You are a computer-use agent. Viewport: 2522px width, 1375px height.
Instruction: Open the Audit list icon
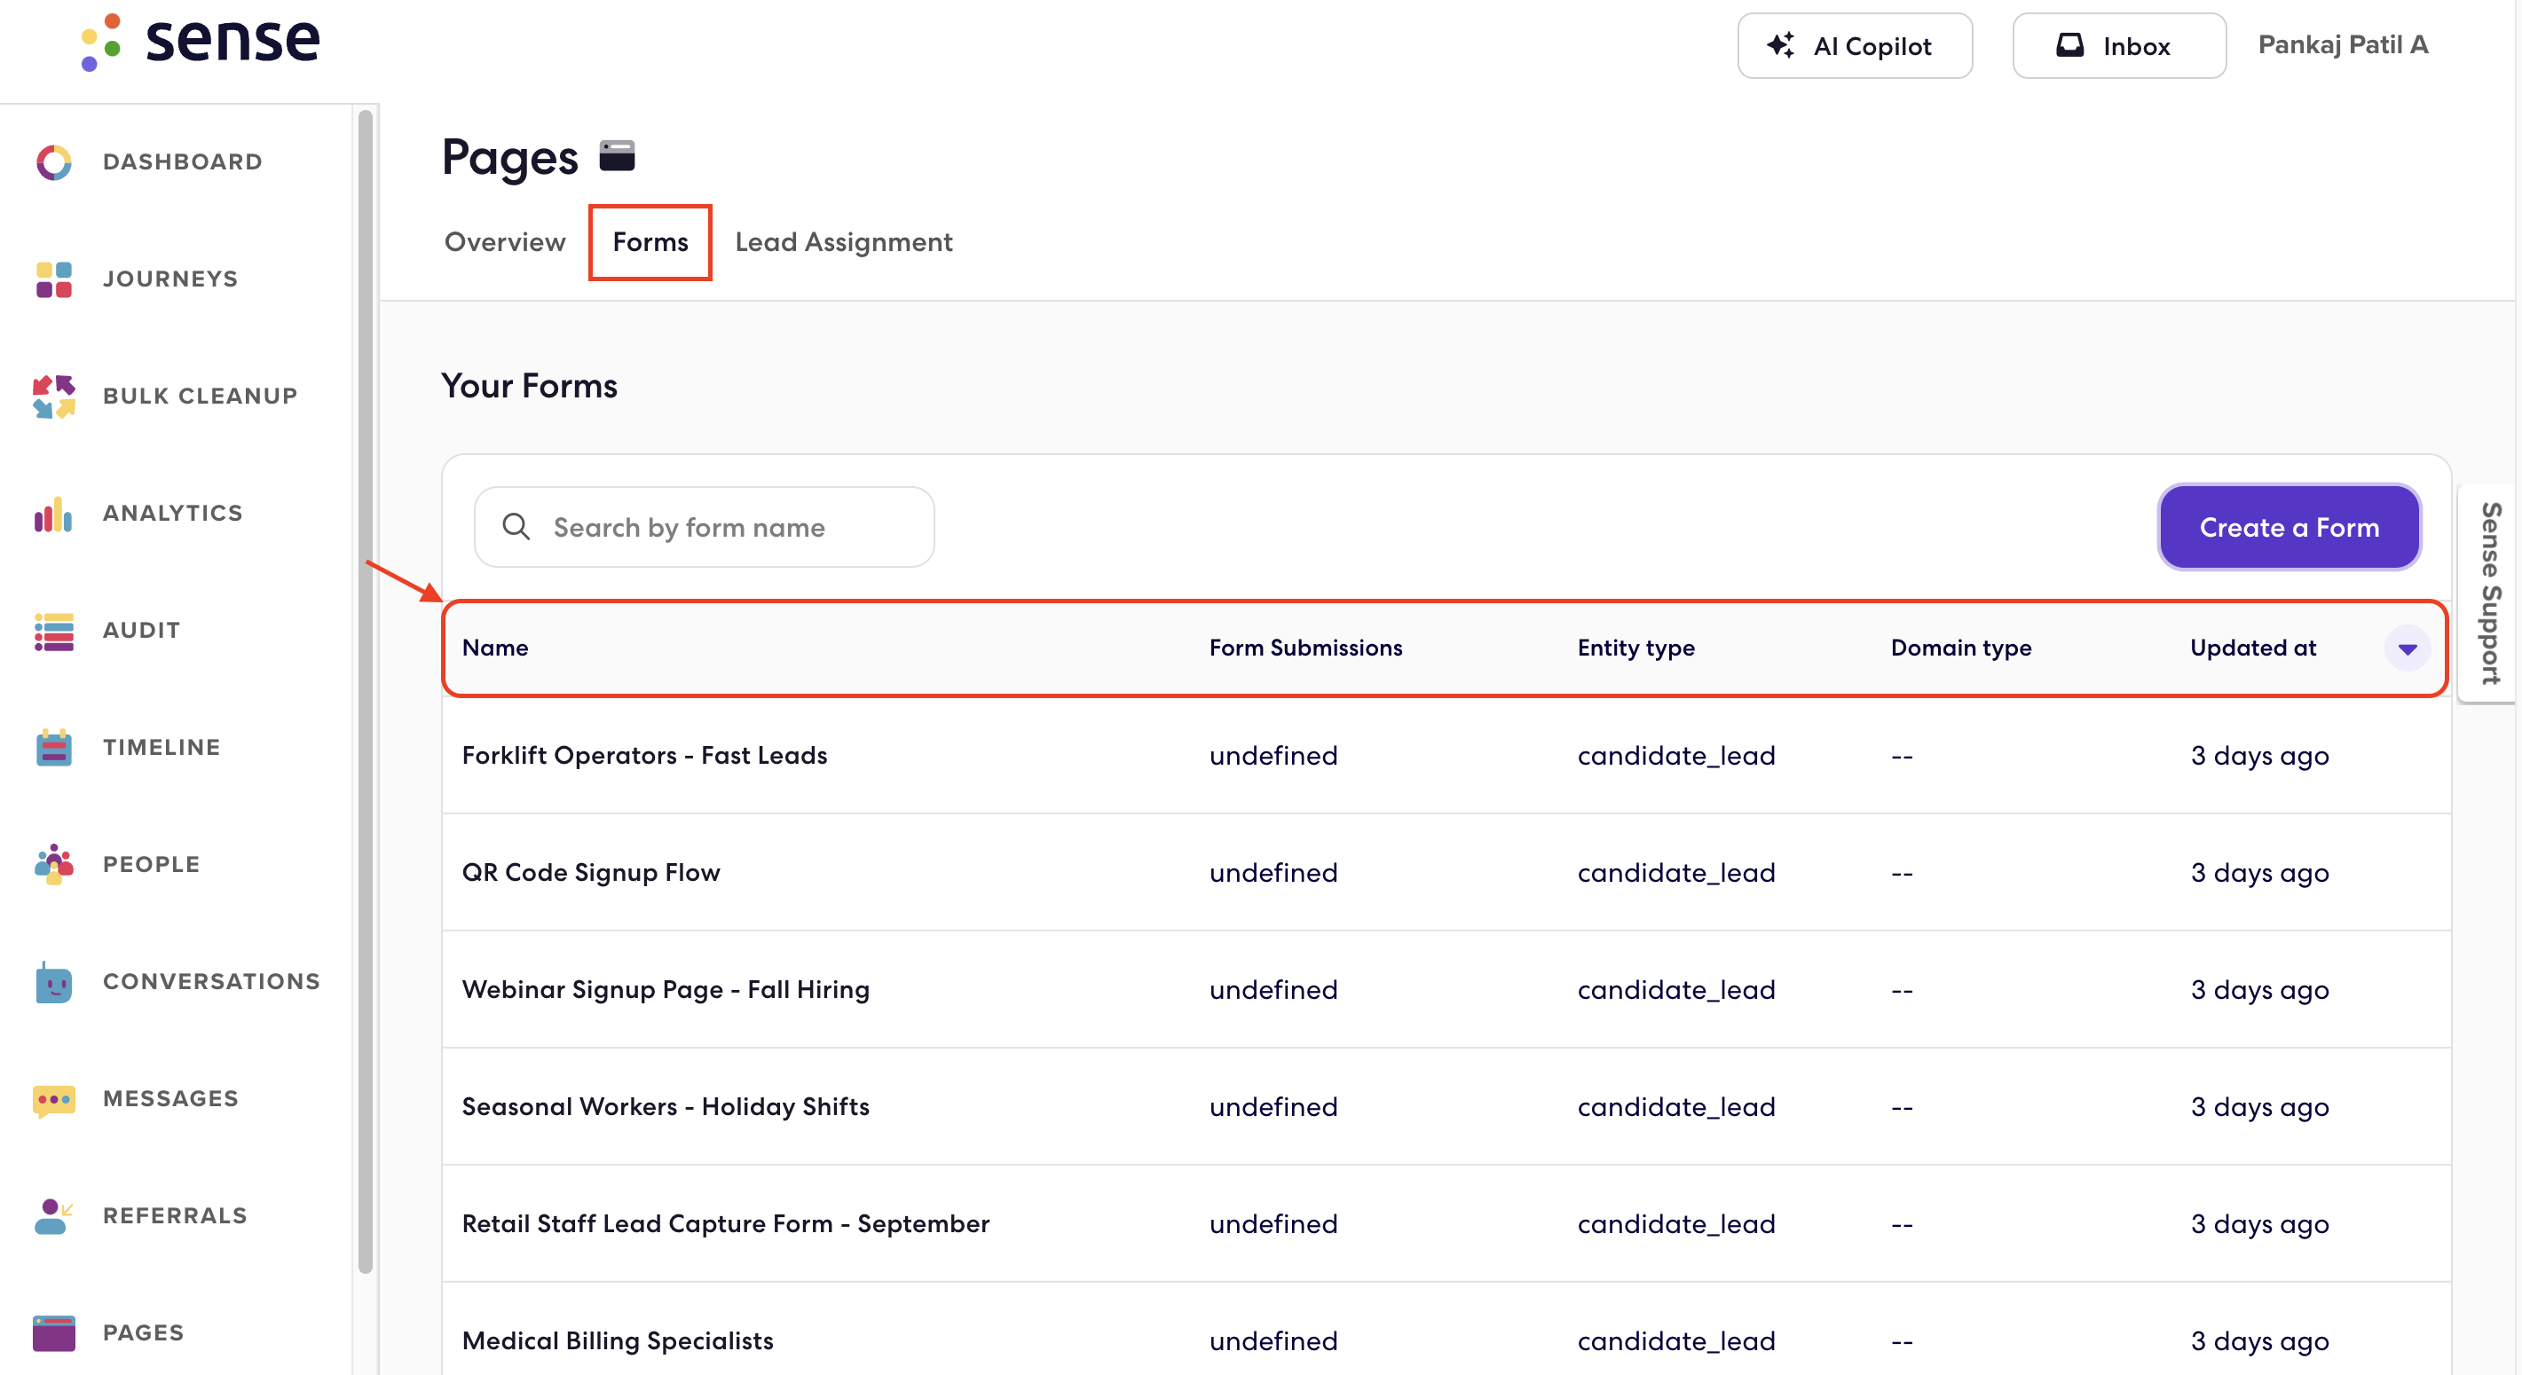pos(54,632)
